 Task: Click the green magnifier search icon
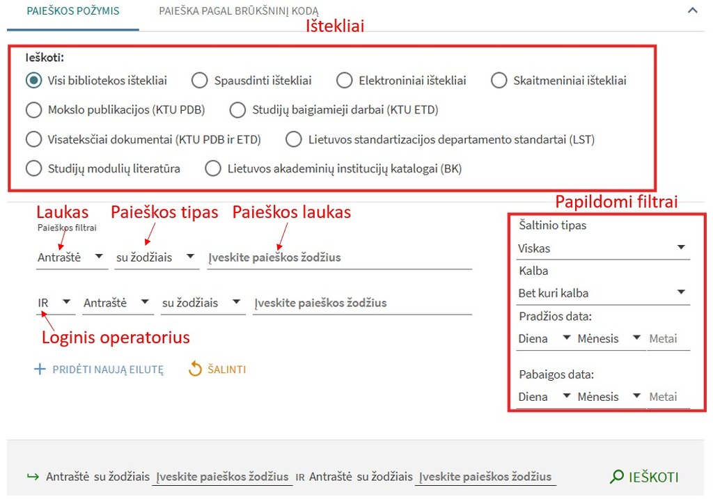pyautogui.click(x=616, y=477)
